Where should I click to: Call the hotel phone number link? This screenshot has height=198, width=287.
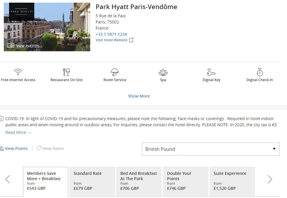tap(111, 34)
